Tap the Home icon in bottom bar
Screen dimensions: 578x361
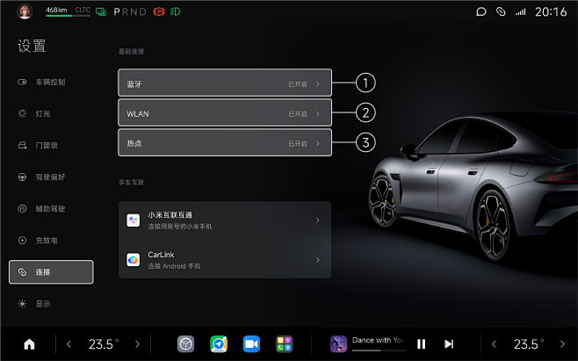tap(29, 344)
